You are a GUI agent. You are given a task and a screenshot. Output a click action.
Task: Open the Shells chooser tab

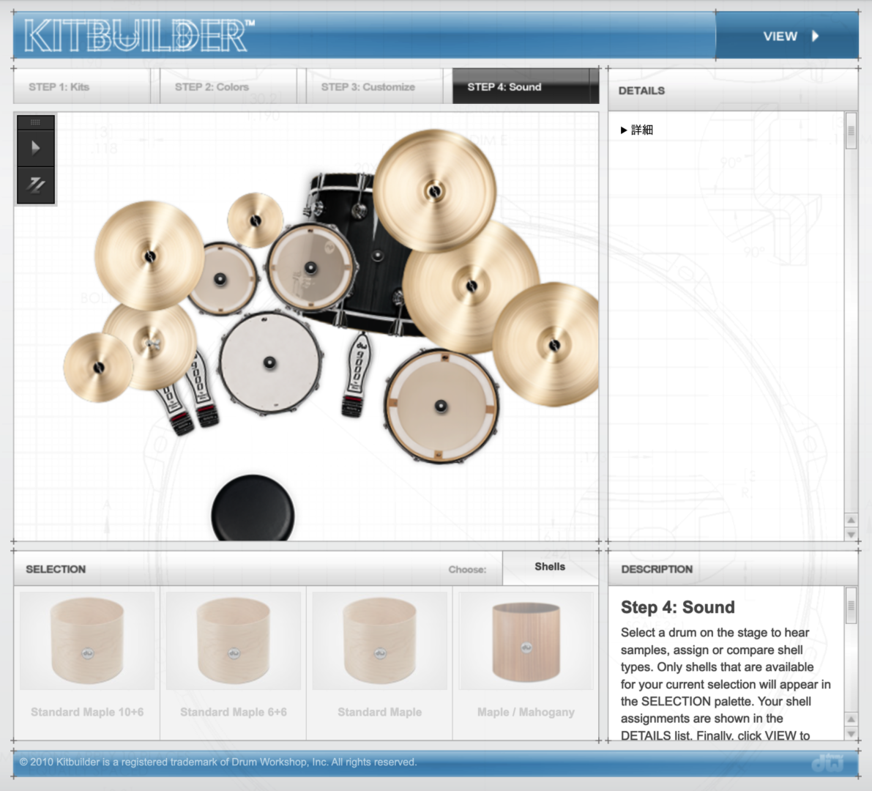(550, 567)
